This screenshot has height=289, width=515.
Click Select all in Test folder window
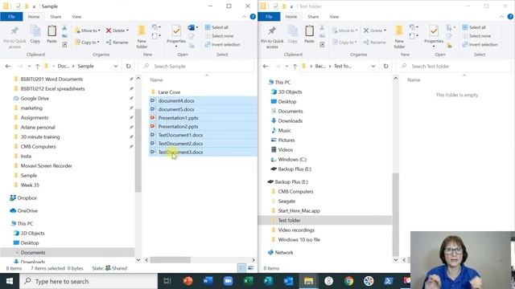474,27
